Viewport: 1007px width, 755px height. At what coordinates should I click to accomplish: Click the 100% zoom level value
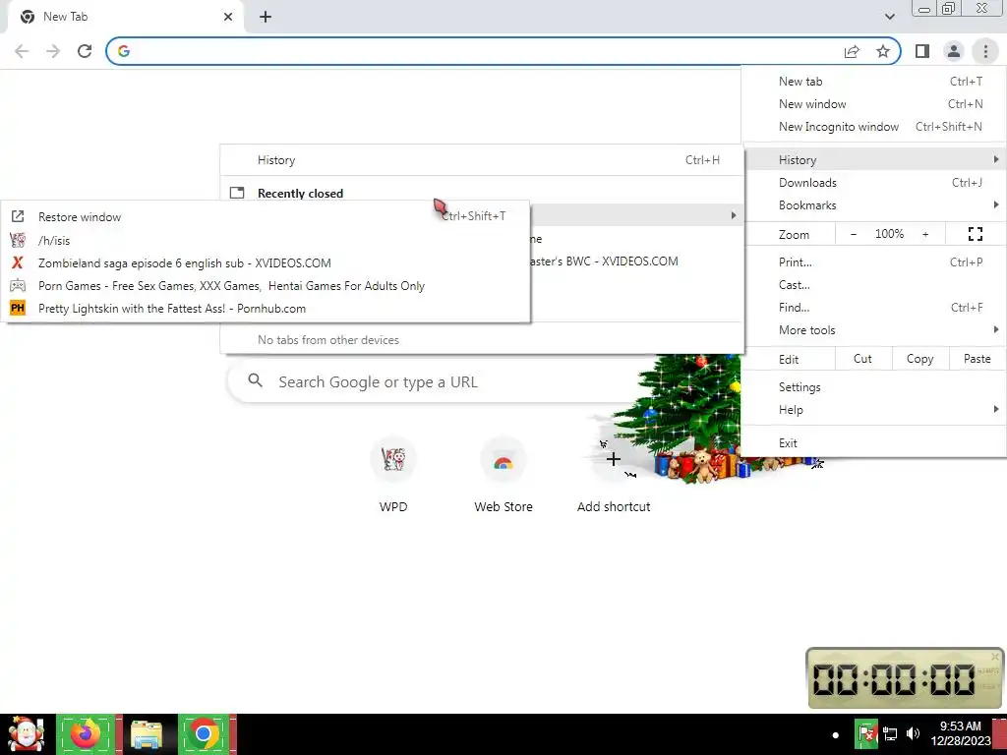tap(889, 234)
